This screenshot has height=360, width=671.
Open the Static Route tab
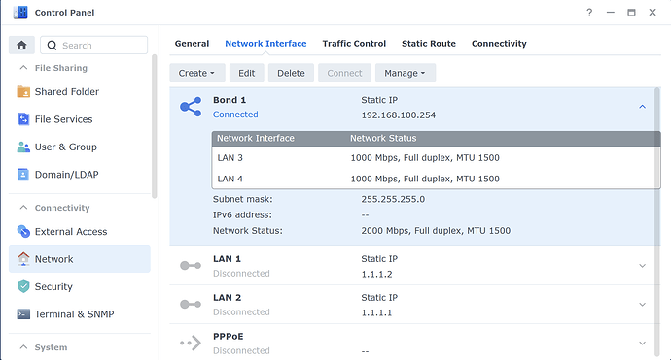[x=428, y=43]
